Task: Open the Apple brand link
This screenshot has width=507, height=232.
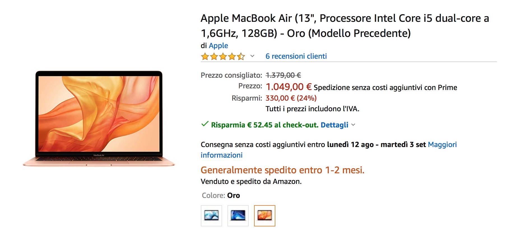Action: (218, 46)
